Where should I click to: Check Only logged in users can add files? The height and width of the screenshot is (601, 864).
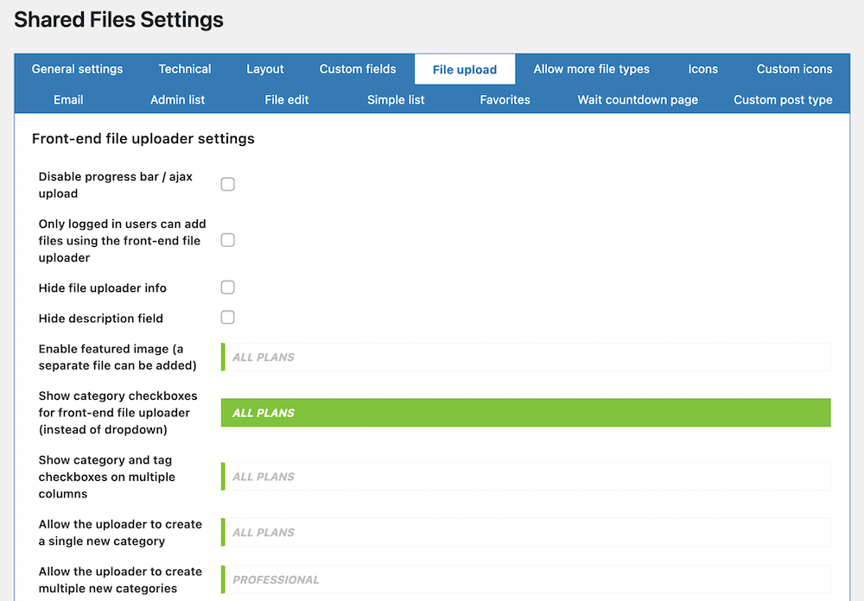[x=227, y=240]
